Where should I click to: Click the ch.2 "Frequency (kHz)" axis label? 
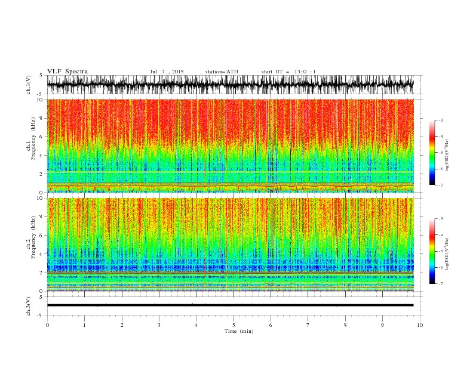point(33,237)
